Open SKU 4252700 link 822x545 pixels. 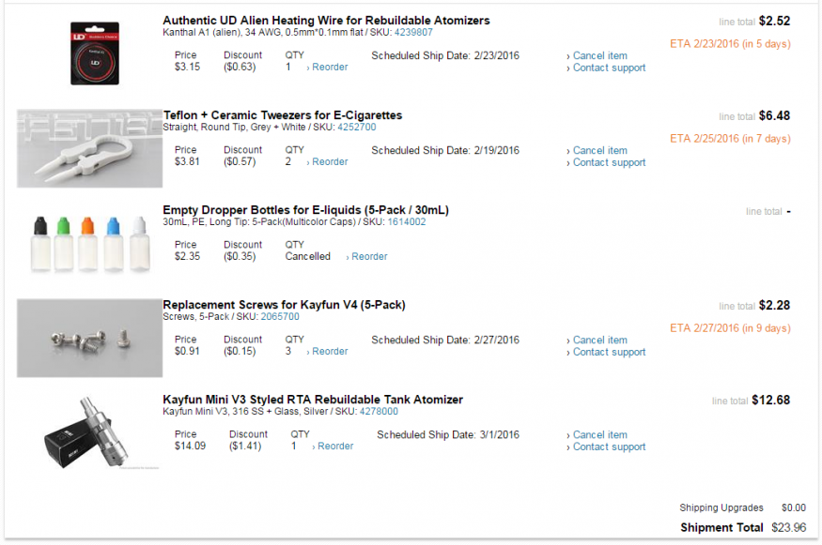click(x=356, y=128)
